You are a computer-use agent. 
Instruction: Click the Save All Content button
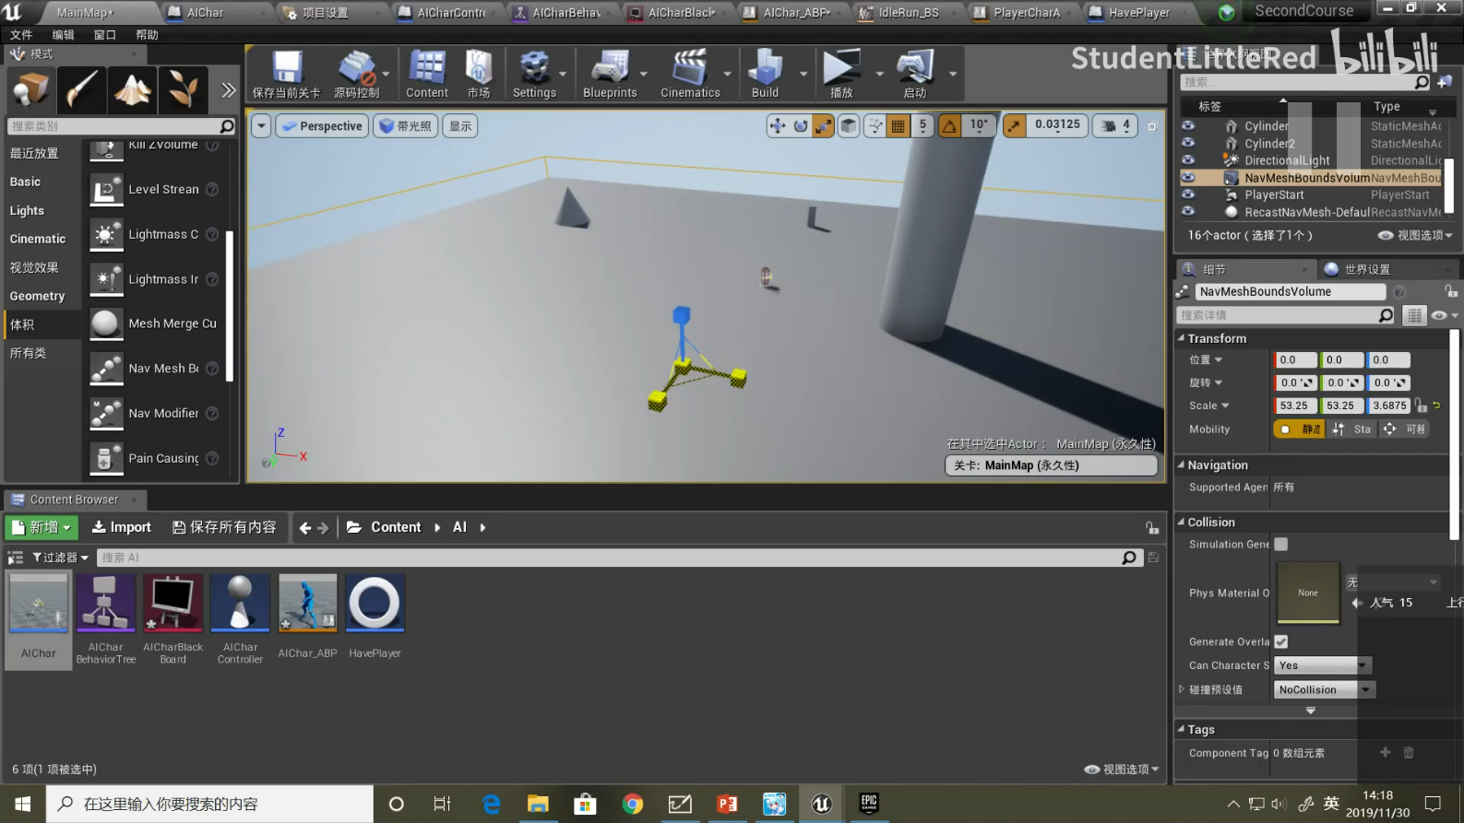tap(224, 527)
